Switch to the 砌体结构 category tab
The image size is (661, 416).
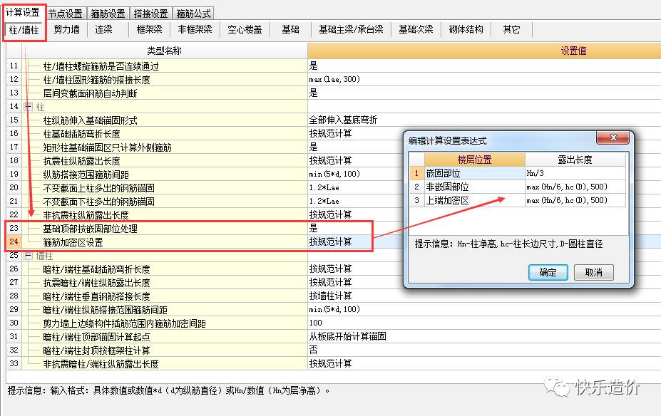[x=466, y=30]
